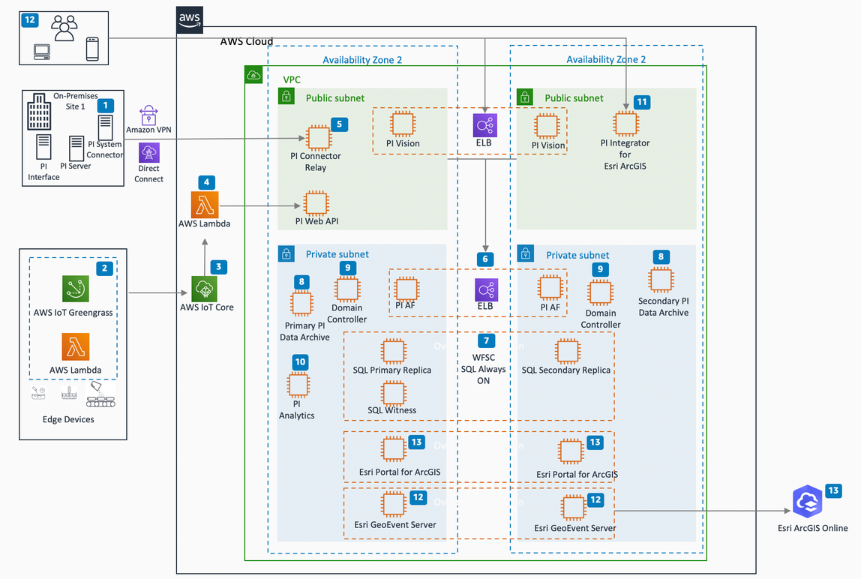Image resolution: width=861 pixels, height=579 pixels.
Task: Click the lock icon beside the left Private subnet label
Action: click(x=286, y=253)
